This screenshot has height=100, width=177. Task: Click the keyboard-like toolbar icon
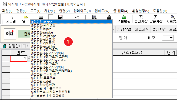coord(41,17)
